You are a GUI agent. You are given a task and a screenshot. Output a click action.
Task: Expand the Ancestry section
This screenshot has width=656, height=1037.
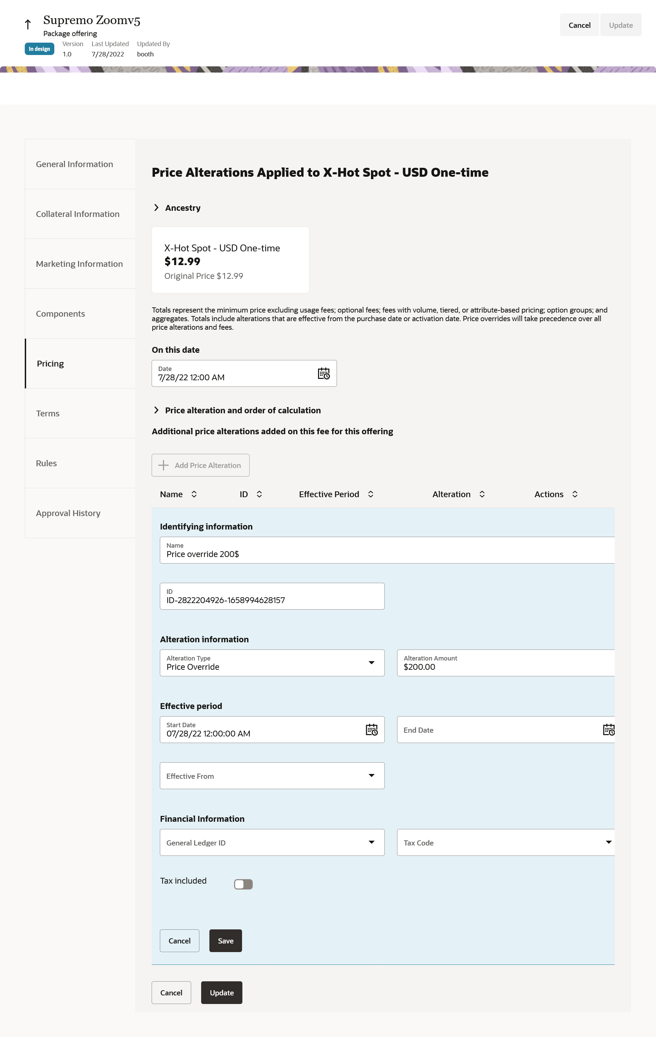point(156,208)
